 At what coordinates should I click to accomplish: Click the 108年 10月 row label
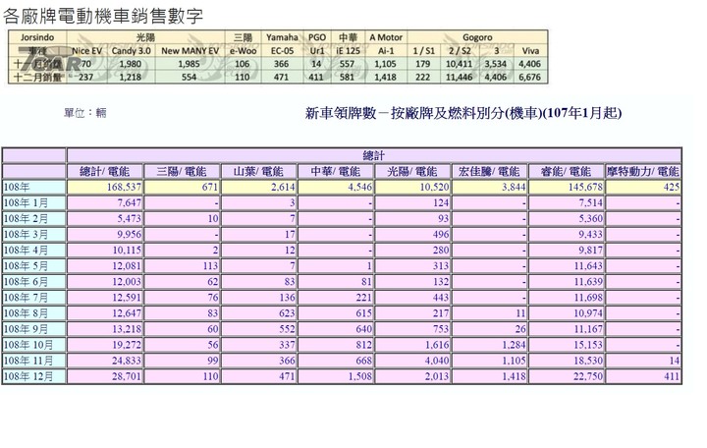point(33,345)
